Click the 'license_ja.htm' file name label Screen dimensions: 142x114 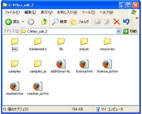107,71
